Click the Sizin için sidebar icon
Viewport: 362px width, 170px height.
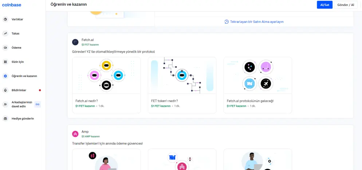(x=5, y=62)
